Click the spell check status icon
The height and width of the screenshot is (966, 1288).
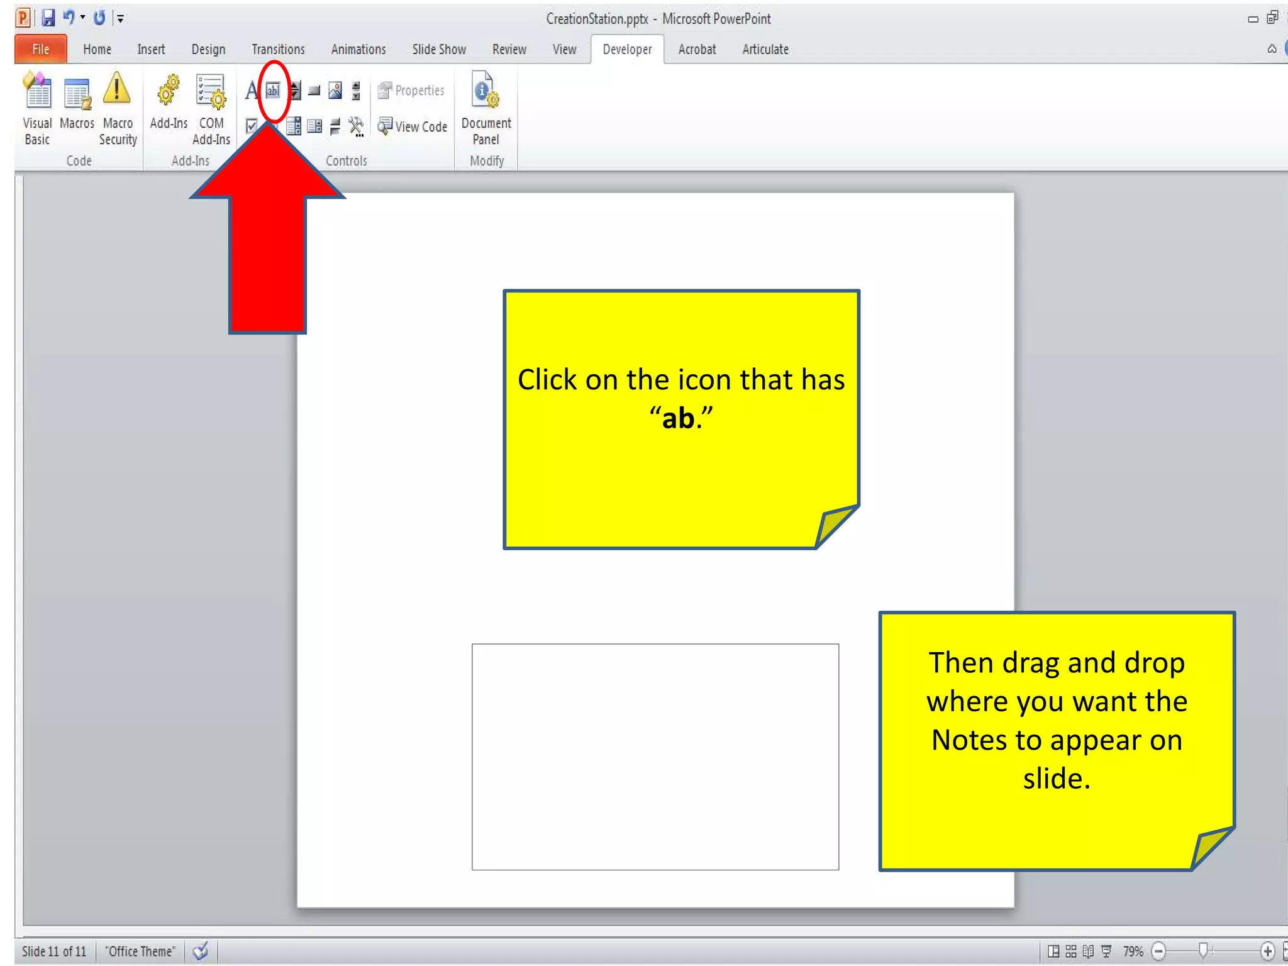(201, 951)
